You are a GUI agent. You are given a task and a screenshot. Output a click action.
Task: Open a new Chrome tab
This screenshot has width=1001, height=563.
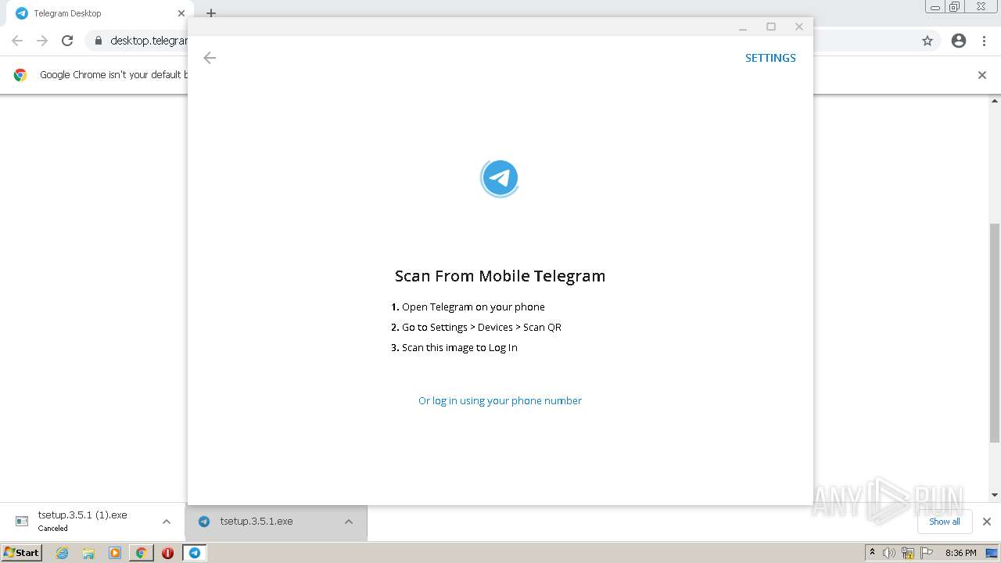[x=211, y=13]
